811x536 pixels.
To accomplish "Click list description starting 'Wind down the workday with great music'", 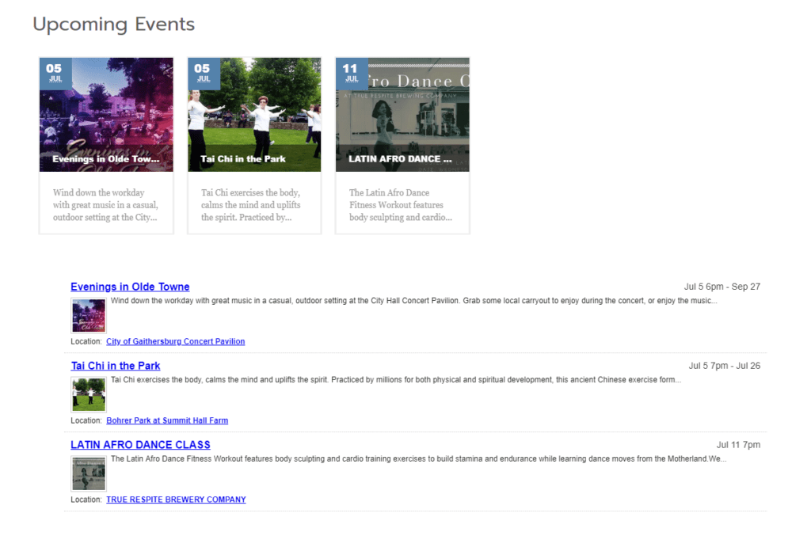I will tap(413, 301).
